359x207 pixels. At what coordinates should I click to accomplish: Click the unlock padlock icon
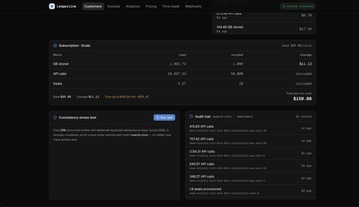pyautogui.click(x=284, y=6)
